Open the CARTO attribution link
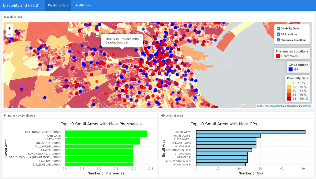Screen dimensions: 316x179 coord(307,106)
